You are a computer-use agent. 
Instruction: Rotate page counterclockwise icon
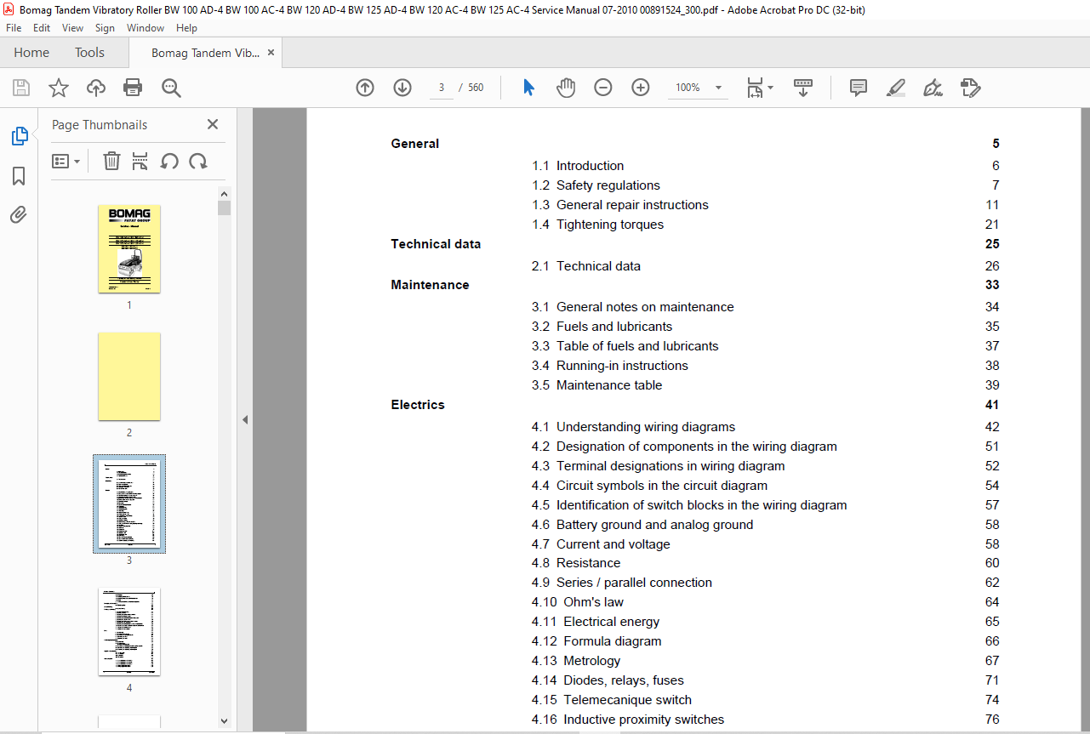click(x=169, y=161)
